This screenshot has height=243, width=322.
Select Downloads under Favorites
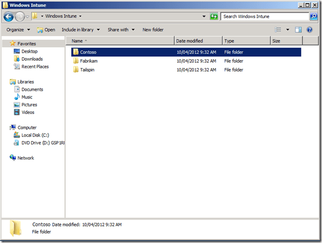(32, 59)
